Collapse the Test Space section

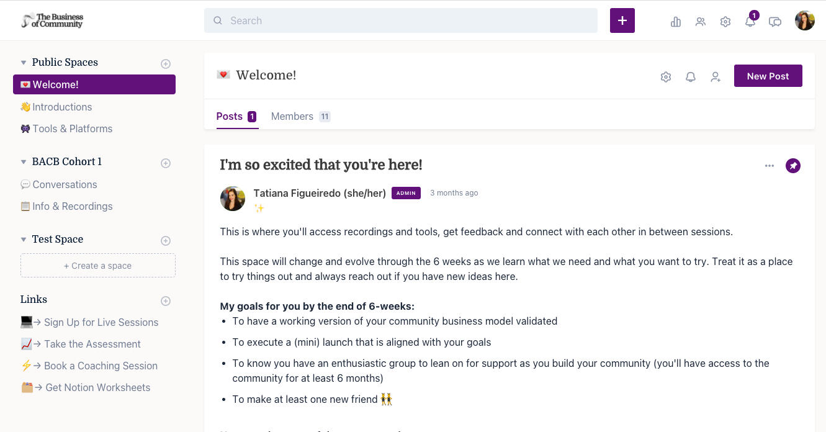24,240
